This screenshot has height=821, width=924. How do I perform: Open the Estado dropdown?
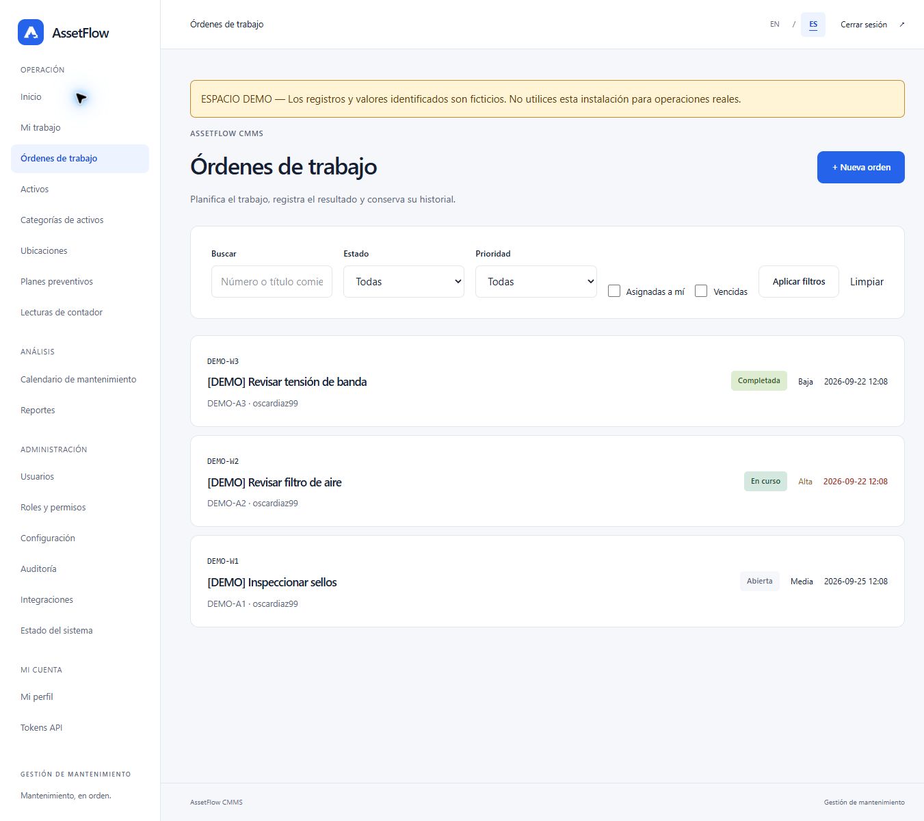[x=404, y=281]
